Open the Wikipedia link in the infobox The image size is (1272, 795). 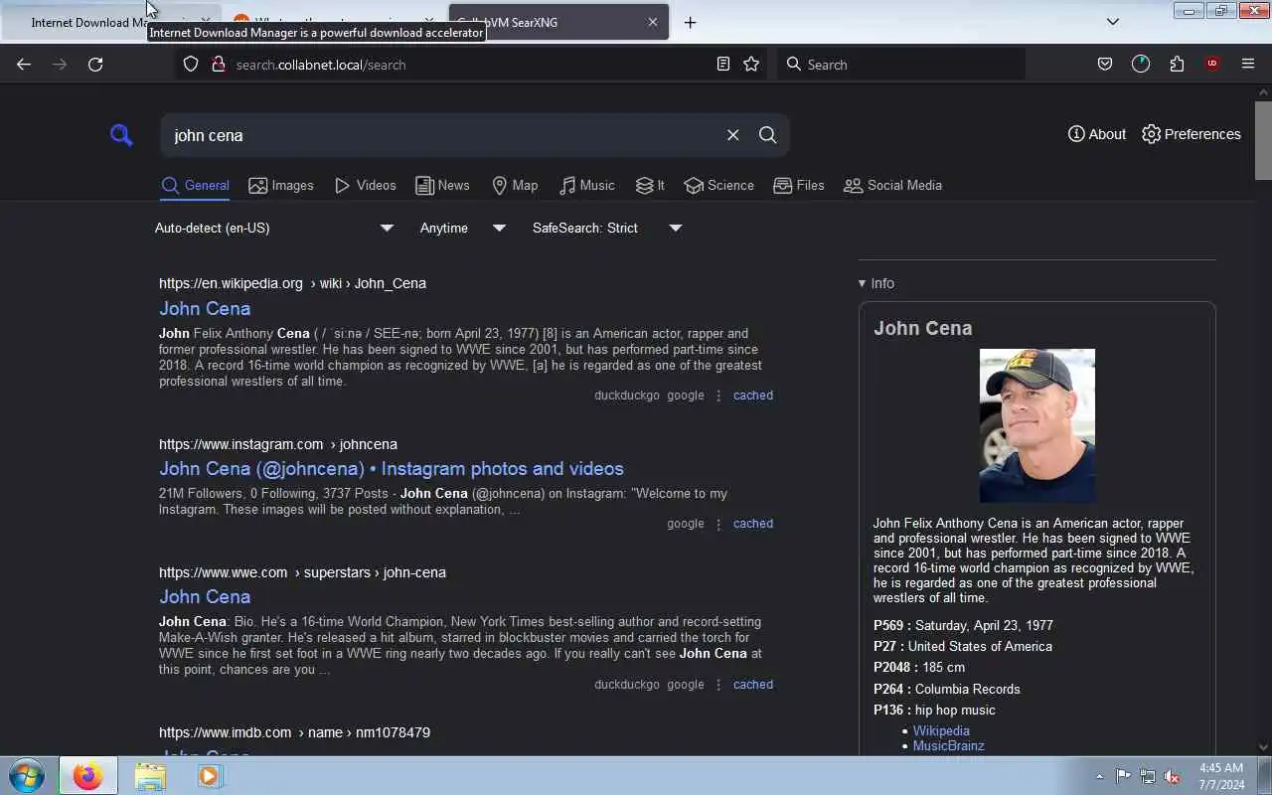pos(941,730)
